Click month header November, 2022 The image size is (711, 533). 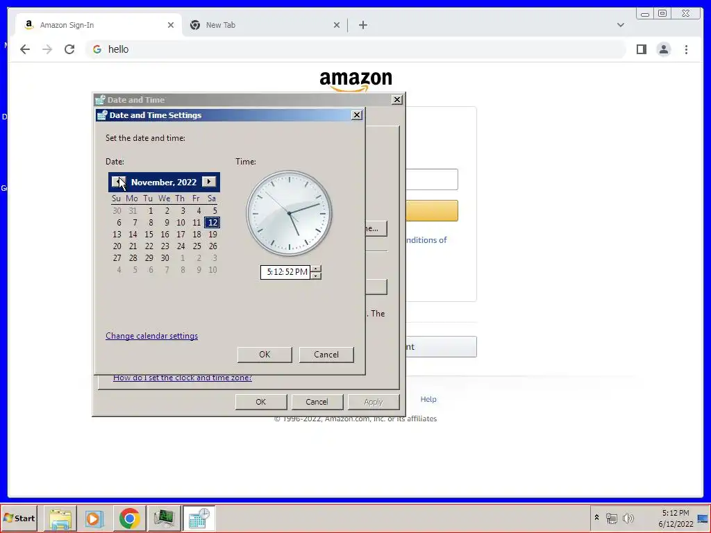pyautogui.click(x=164, y=183)
